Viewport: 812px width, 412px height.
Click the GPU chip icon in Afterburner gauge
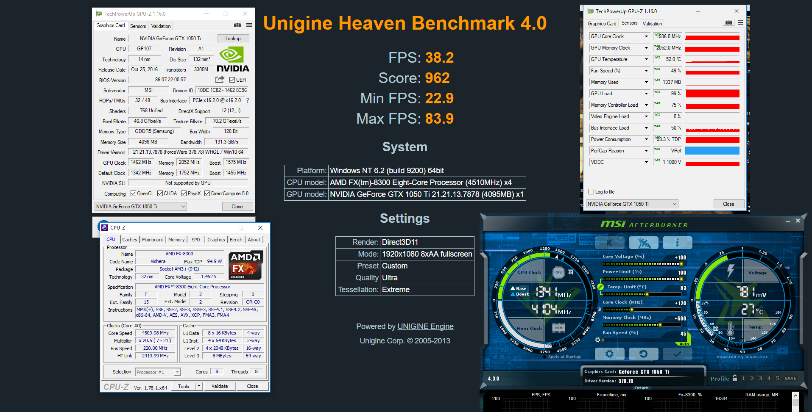coord(558,272)
